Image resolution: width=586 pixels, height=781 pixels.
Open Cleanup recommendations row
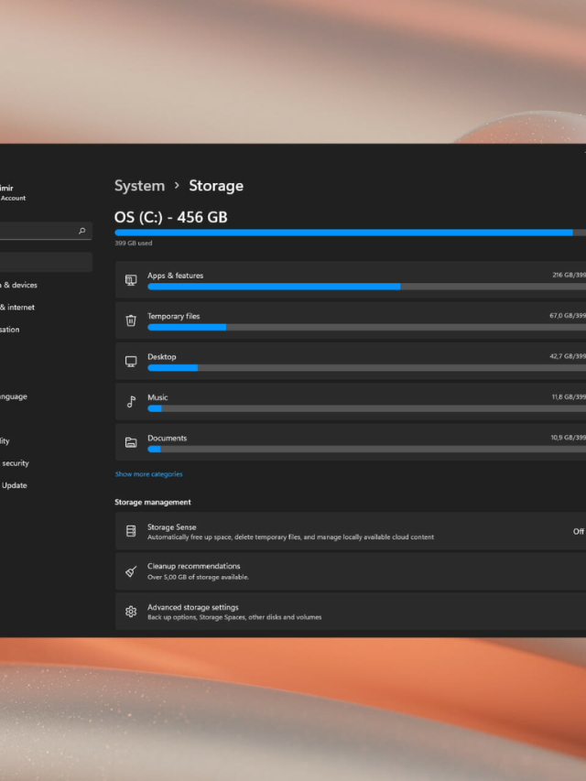[351, 571]
